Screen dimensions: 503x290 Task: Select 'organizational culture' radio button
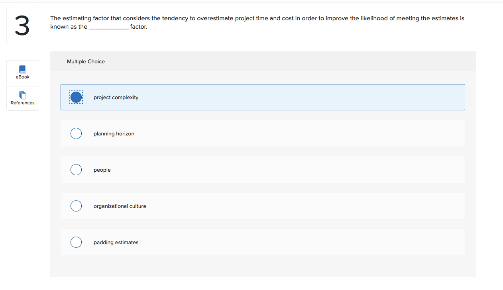click(x=76, y=206)
